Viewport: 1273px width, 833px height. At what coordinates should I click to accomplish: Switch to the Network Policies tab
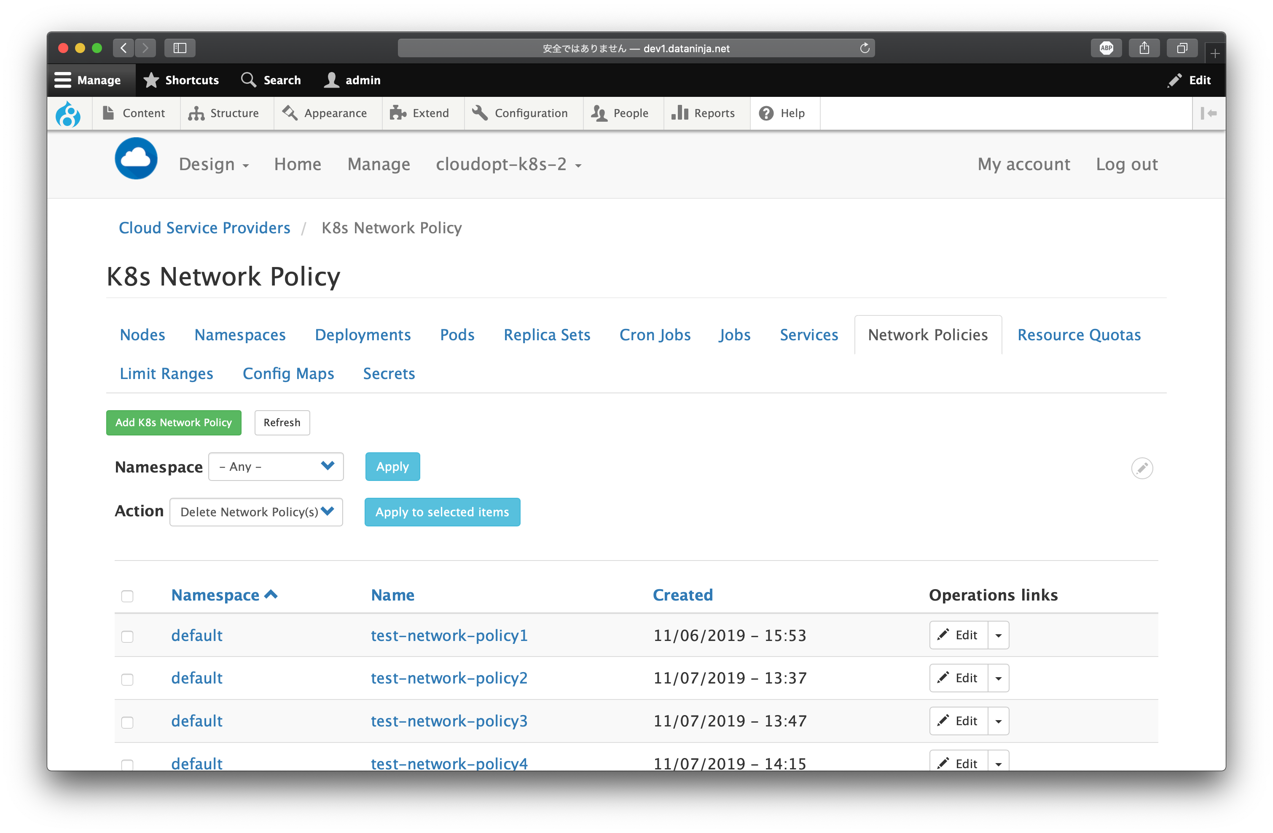coord(928,334)
